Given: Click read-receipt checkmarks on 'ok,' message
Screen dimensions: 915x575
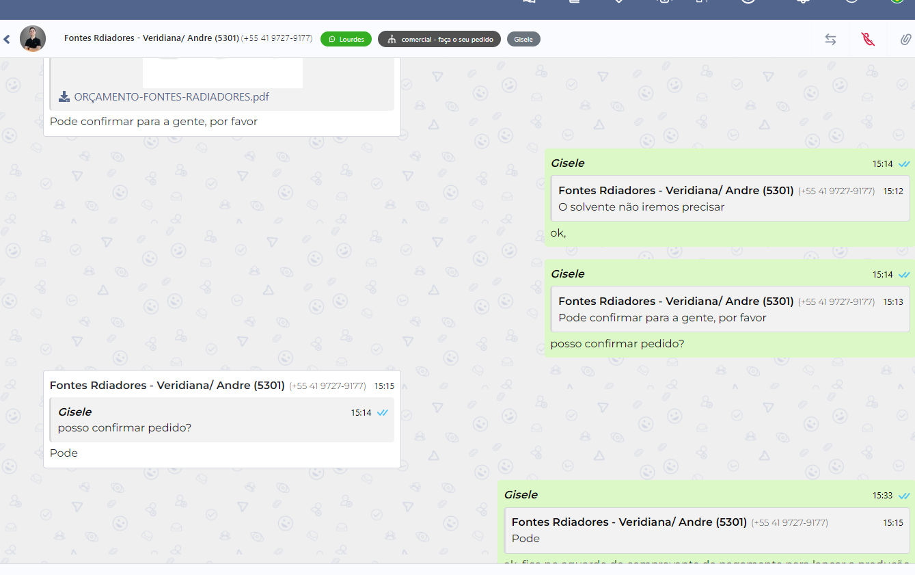Looking at the screenshot, I should [x=904, y=164].
